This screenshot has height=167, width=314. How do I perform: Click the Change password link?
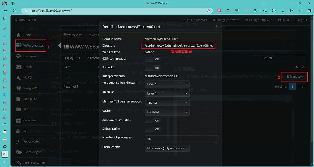tap(226, 20)
